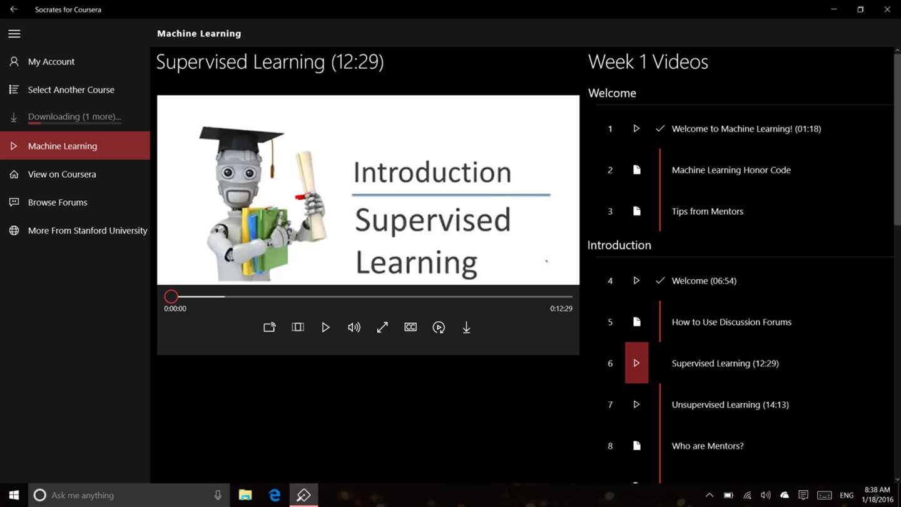The image size is (901, 507).
Task: Open View on Coursera
Action: tap(75, 174)
